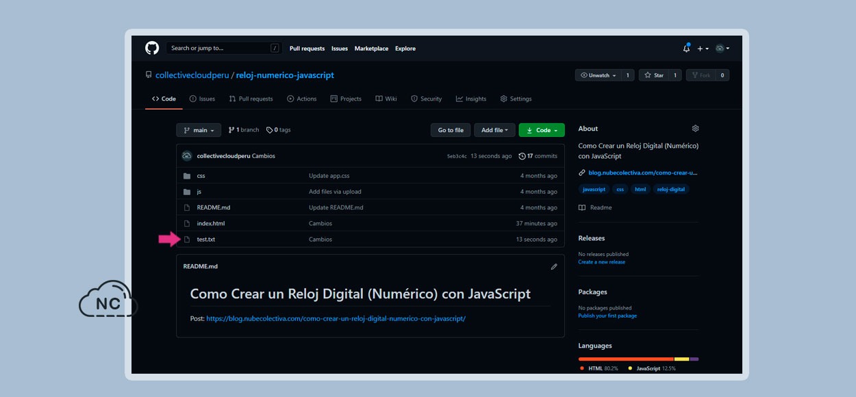Click the GitHub Octocat logo
The width and height of the screenshot is (856, 397).
coord(152,48)
